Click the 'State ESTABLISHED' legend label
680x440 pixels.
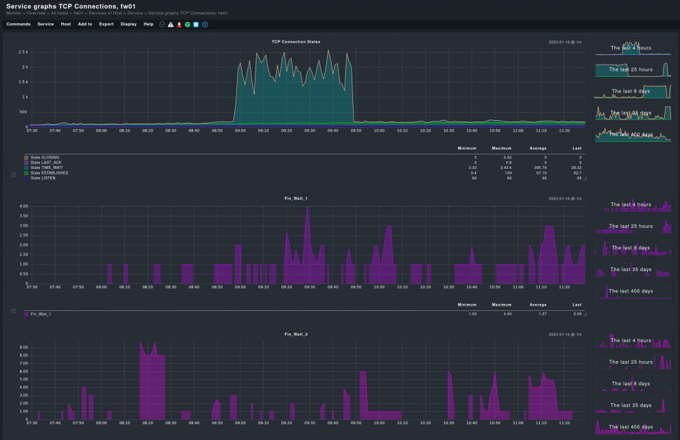pos(49,173)
